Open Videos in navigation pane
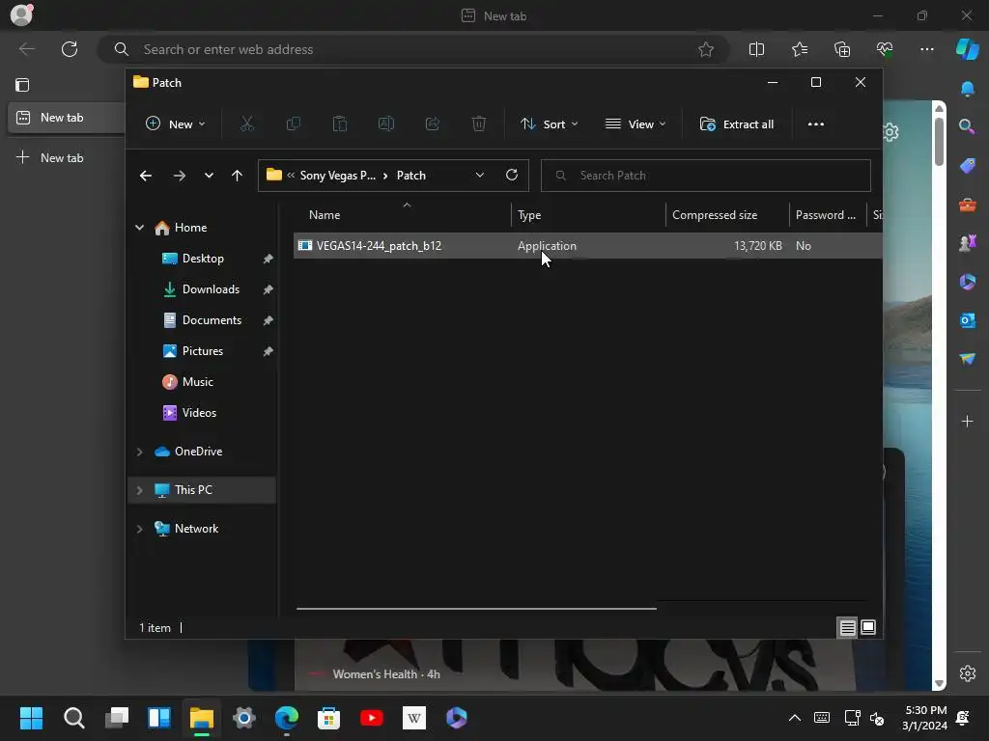 coord(199,413)
